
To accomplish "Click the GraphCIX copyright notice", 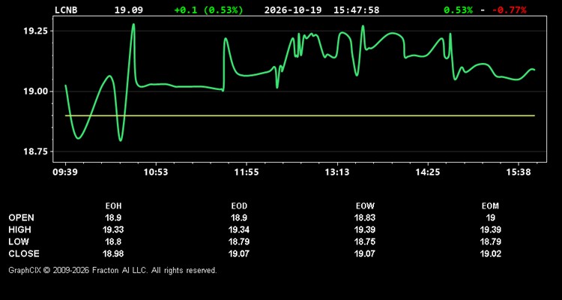I will tap(112, 270).
